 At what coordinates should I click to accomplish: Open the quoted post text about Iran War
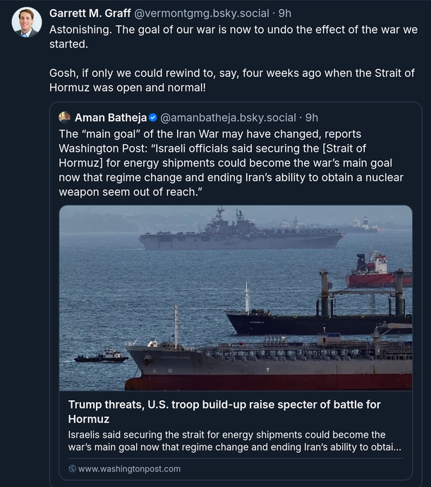(233, 162)
